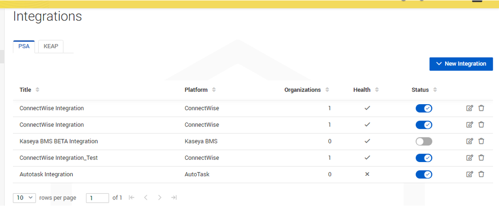Switch to the KEAP tab
This screenshot has width=499, height=207.
(x=51, y=46)
